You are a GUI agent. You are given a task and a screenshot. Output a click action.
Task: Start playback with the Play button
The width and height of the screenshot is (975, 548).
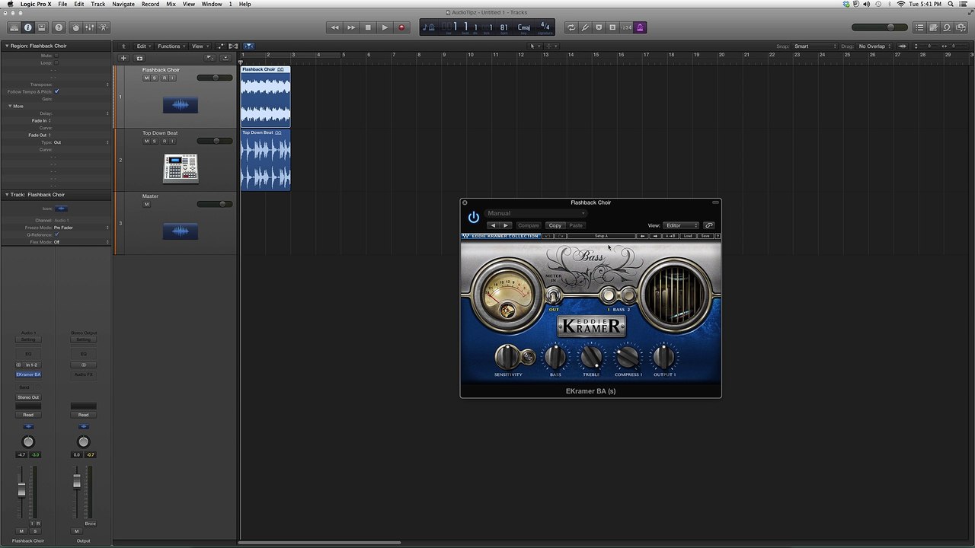tap(385, 27)
